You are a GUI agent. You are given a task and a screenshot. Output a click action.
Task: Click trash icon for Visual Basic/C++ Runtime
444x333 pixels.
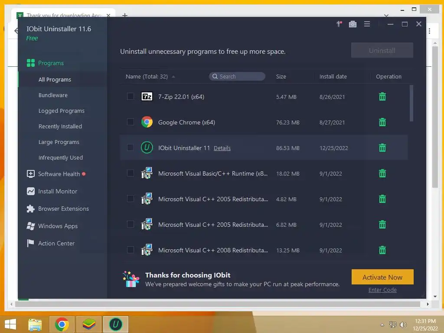pos(382,173)
